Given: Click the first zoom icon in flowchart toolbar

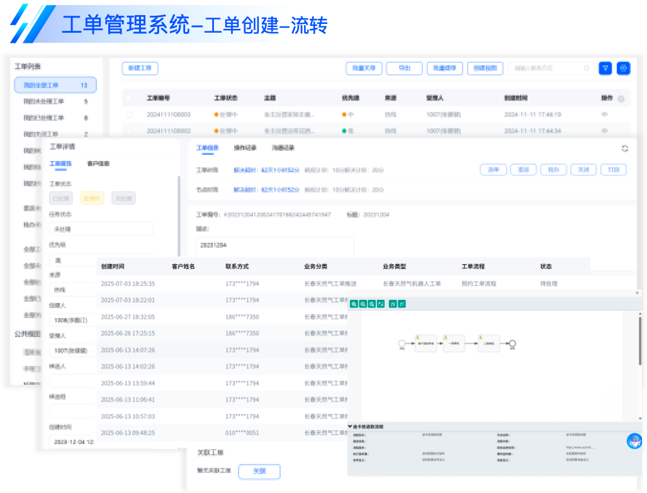Looking at the screenshot, I should point(354,304).
